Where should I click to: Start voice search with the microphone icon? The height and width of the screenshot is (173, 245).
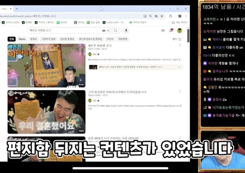[x=126, y=30]
